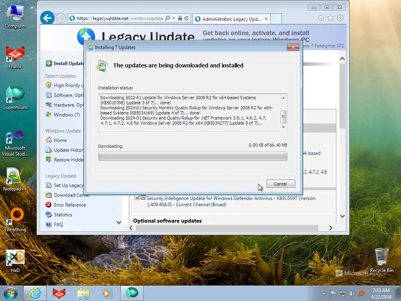Show hidden tray icons arrow

323,294
